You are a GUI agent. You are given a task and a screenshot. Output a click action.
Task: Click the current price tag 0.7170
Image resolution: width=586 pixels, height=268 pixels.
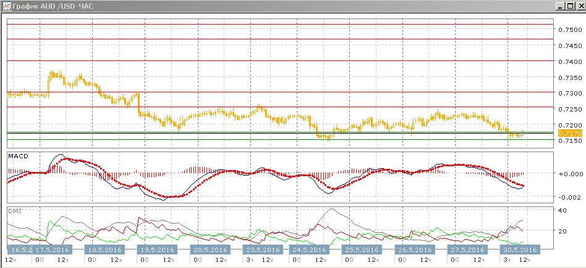[570, 132]
